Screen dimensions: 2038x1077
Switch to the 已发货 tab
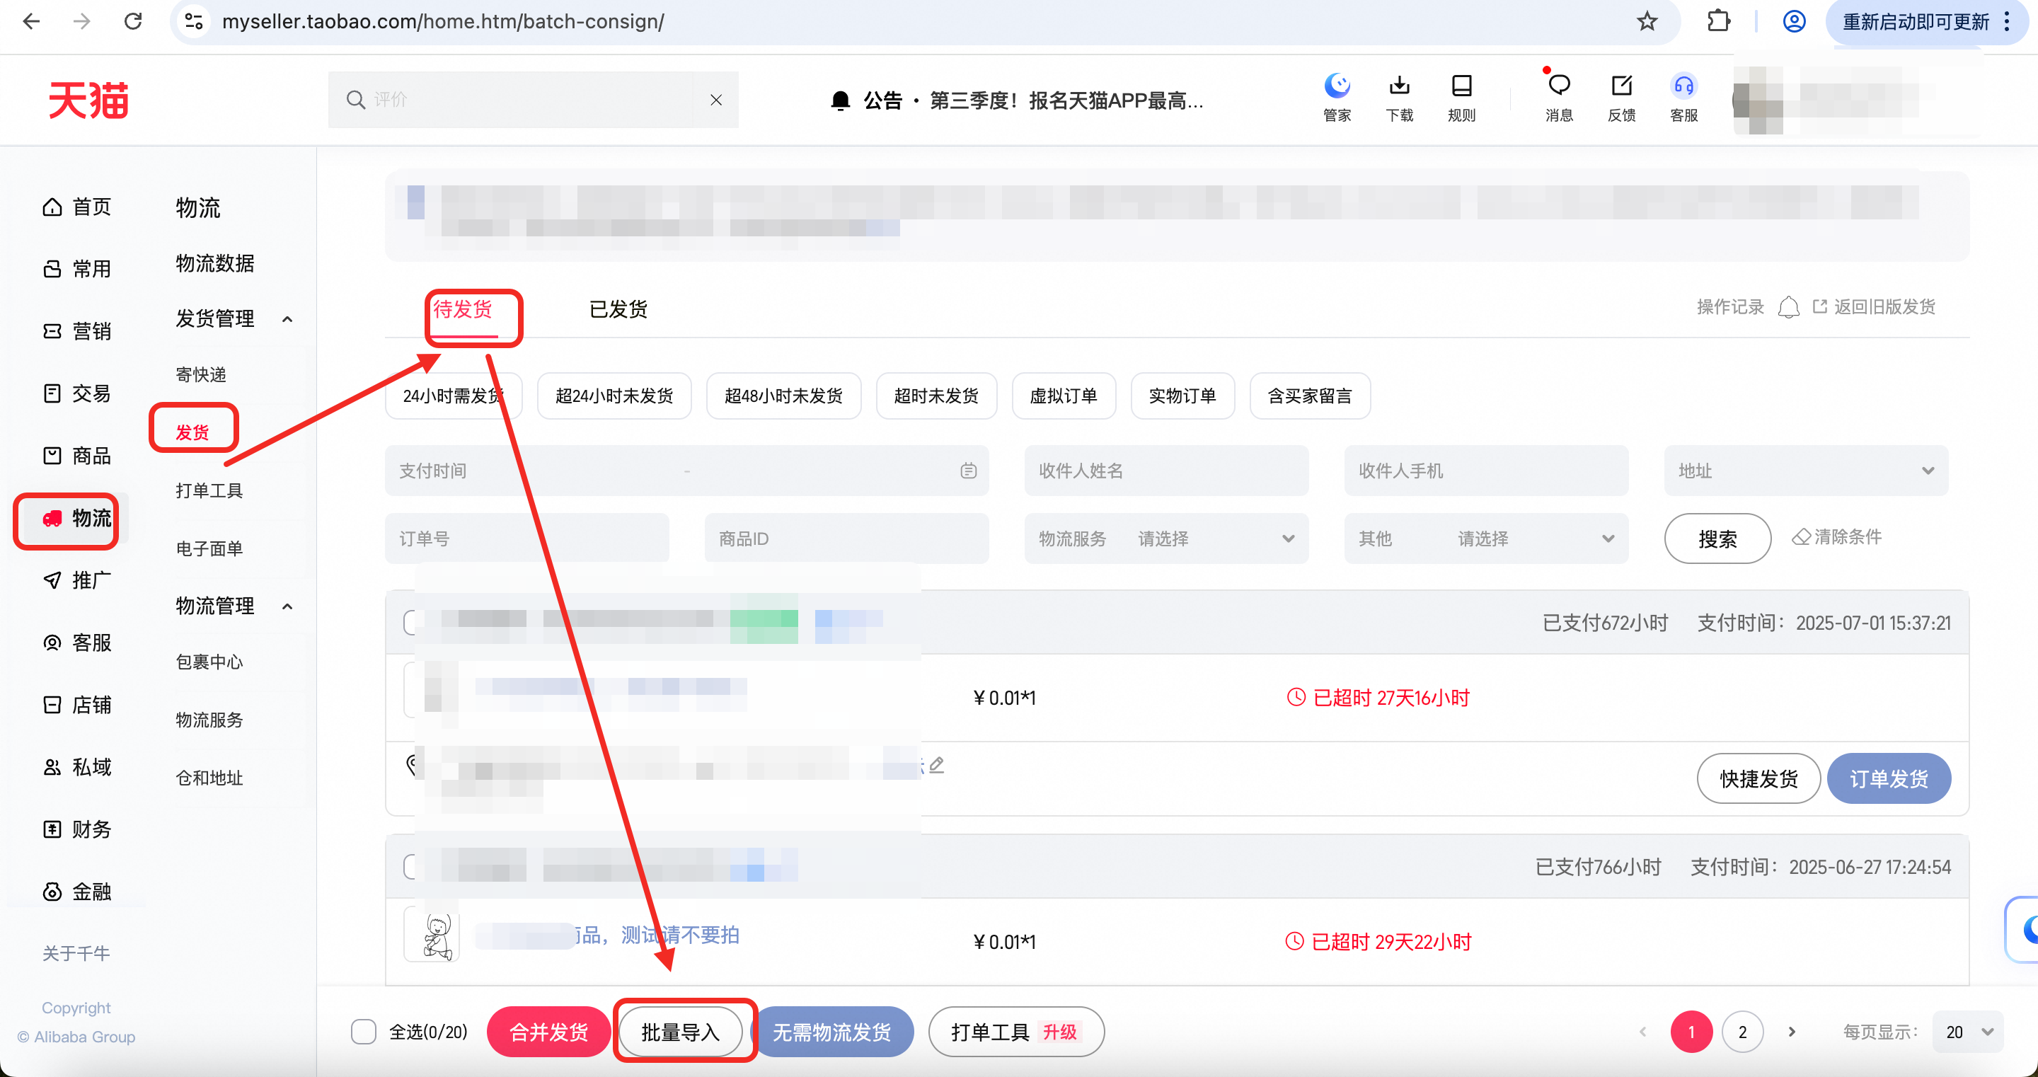coord(618,309)
